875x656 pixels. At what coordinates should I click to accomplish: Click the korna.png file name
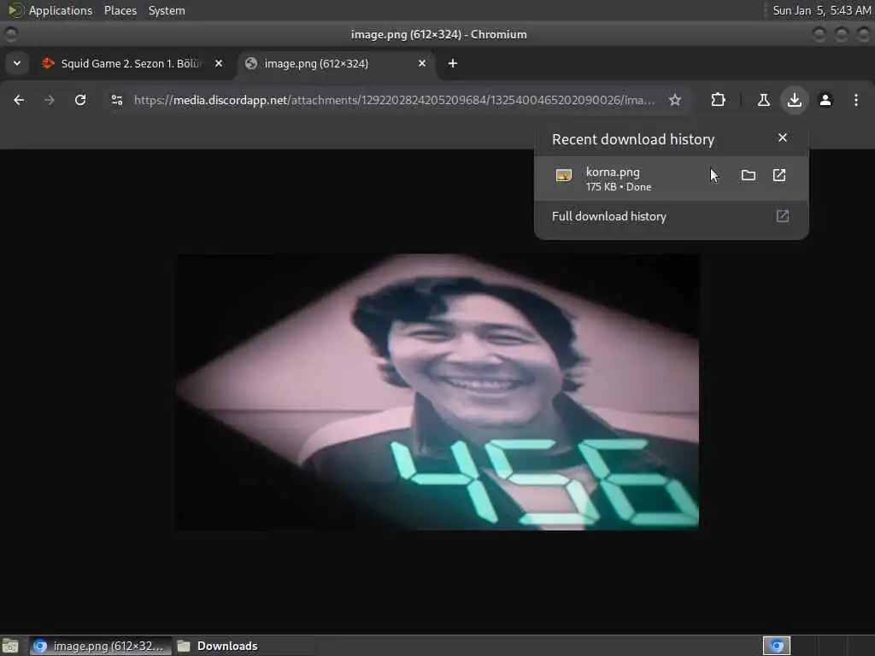(613, 172)
